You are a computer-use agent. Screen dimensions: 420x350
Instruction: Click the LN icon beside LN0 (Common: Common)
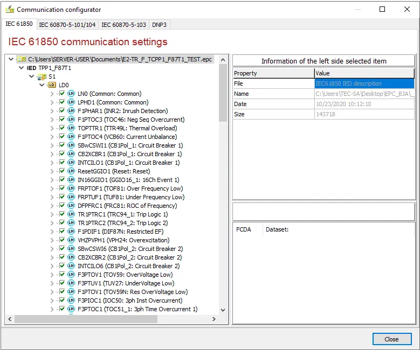(x=71, y=94)
